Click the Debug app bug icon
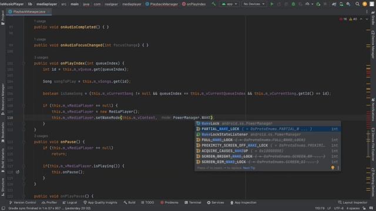376x211 pixels. point(293,4)
